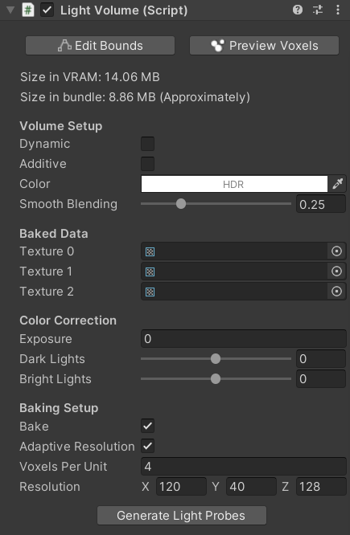Turn off Adaptive Resolution
Viewport: 350px width, 535px height.
[x=148, y=446]
